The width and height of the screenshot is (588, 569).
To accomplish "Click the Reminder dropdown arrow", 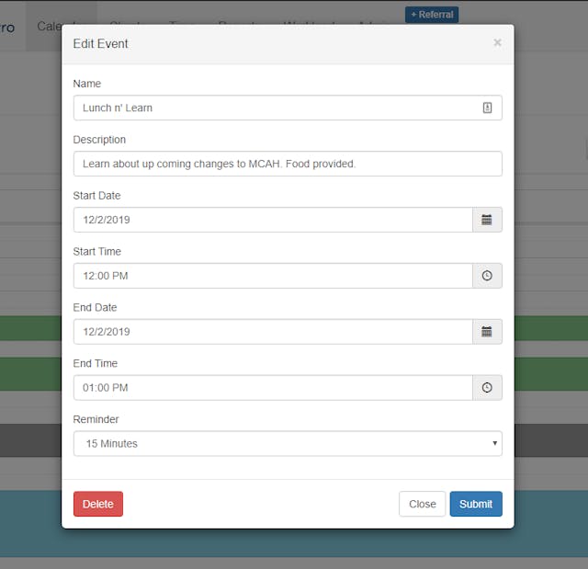I will (x=494, y=443).
